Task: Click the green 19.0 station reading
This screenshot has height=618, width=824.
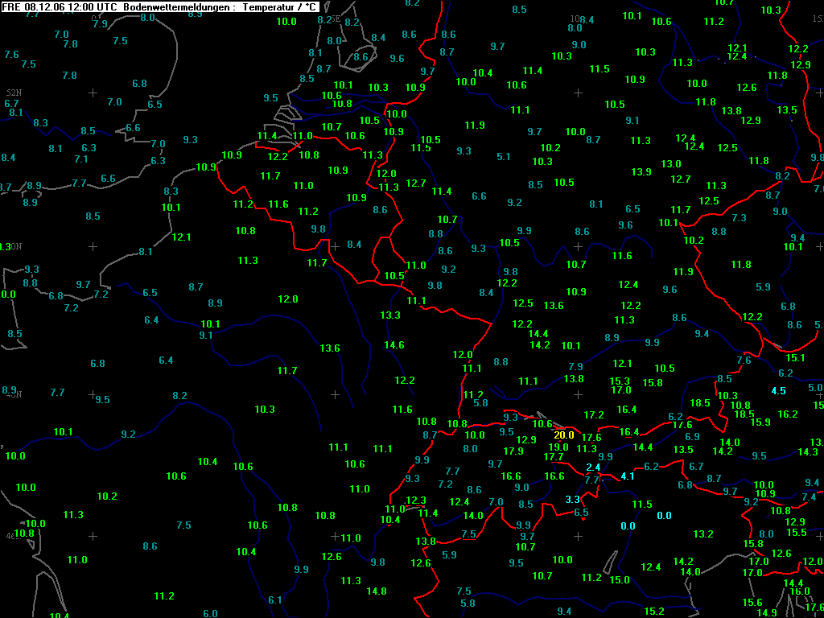Action: (x=558, y=447)
